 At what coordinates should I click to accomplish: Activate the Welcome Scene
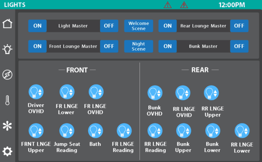(x=139, y=26)
